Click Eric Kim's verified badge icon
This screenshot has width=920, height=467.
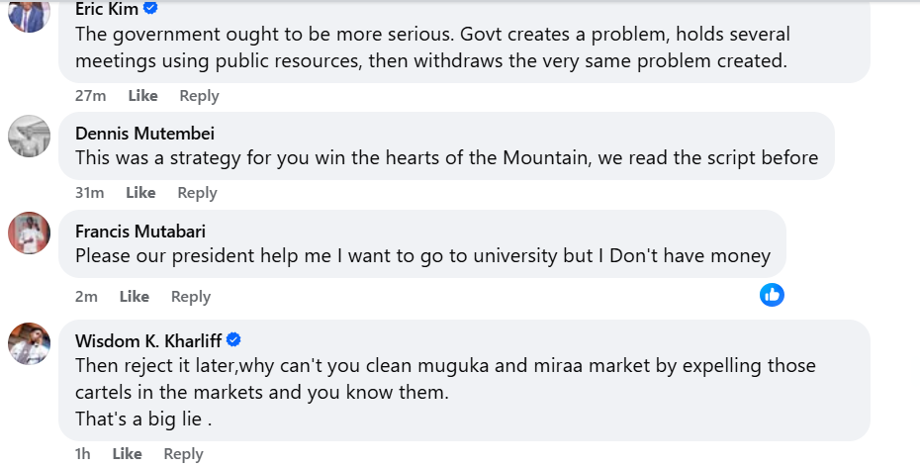(151, 8)
